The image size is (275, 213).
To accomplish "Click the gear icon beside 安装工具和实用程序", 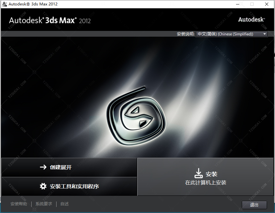I will tap(43, 186).
